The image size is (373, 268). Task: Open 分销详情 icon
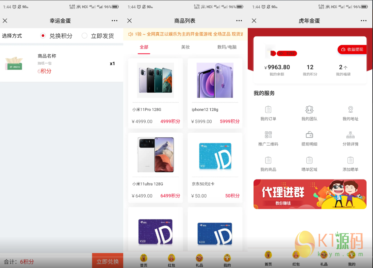point(351,135)
